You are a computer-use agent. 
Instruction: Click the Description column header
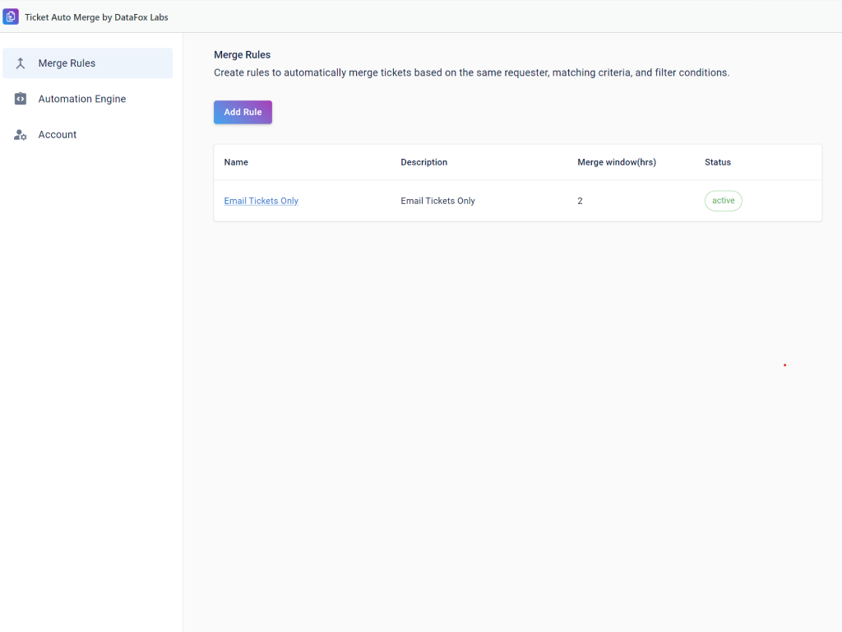pyautogui.click(x=423, y=162)
